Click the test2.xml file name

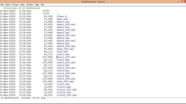[63, 60]
